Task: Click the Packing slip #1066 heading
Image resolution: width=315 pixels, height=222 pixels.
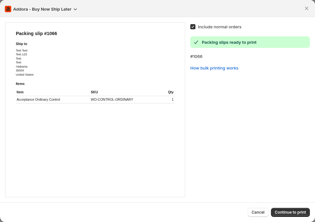Action: pyautogui.click(x=36, y=33)
